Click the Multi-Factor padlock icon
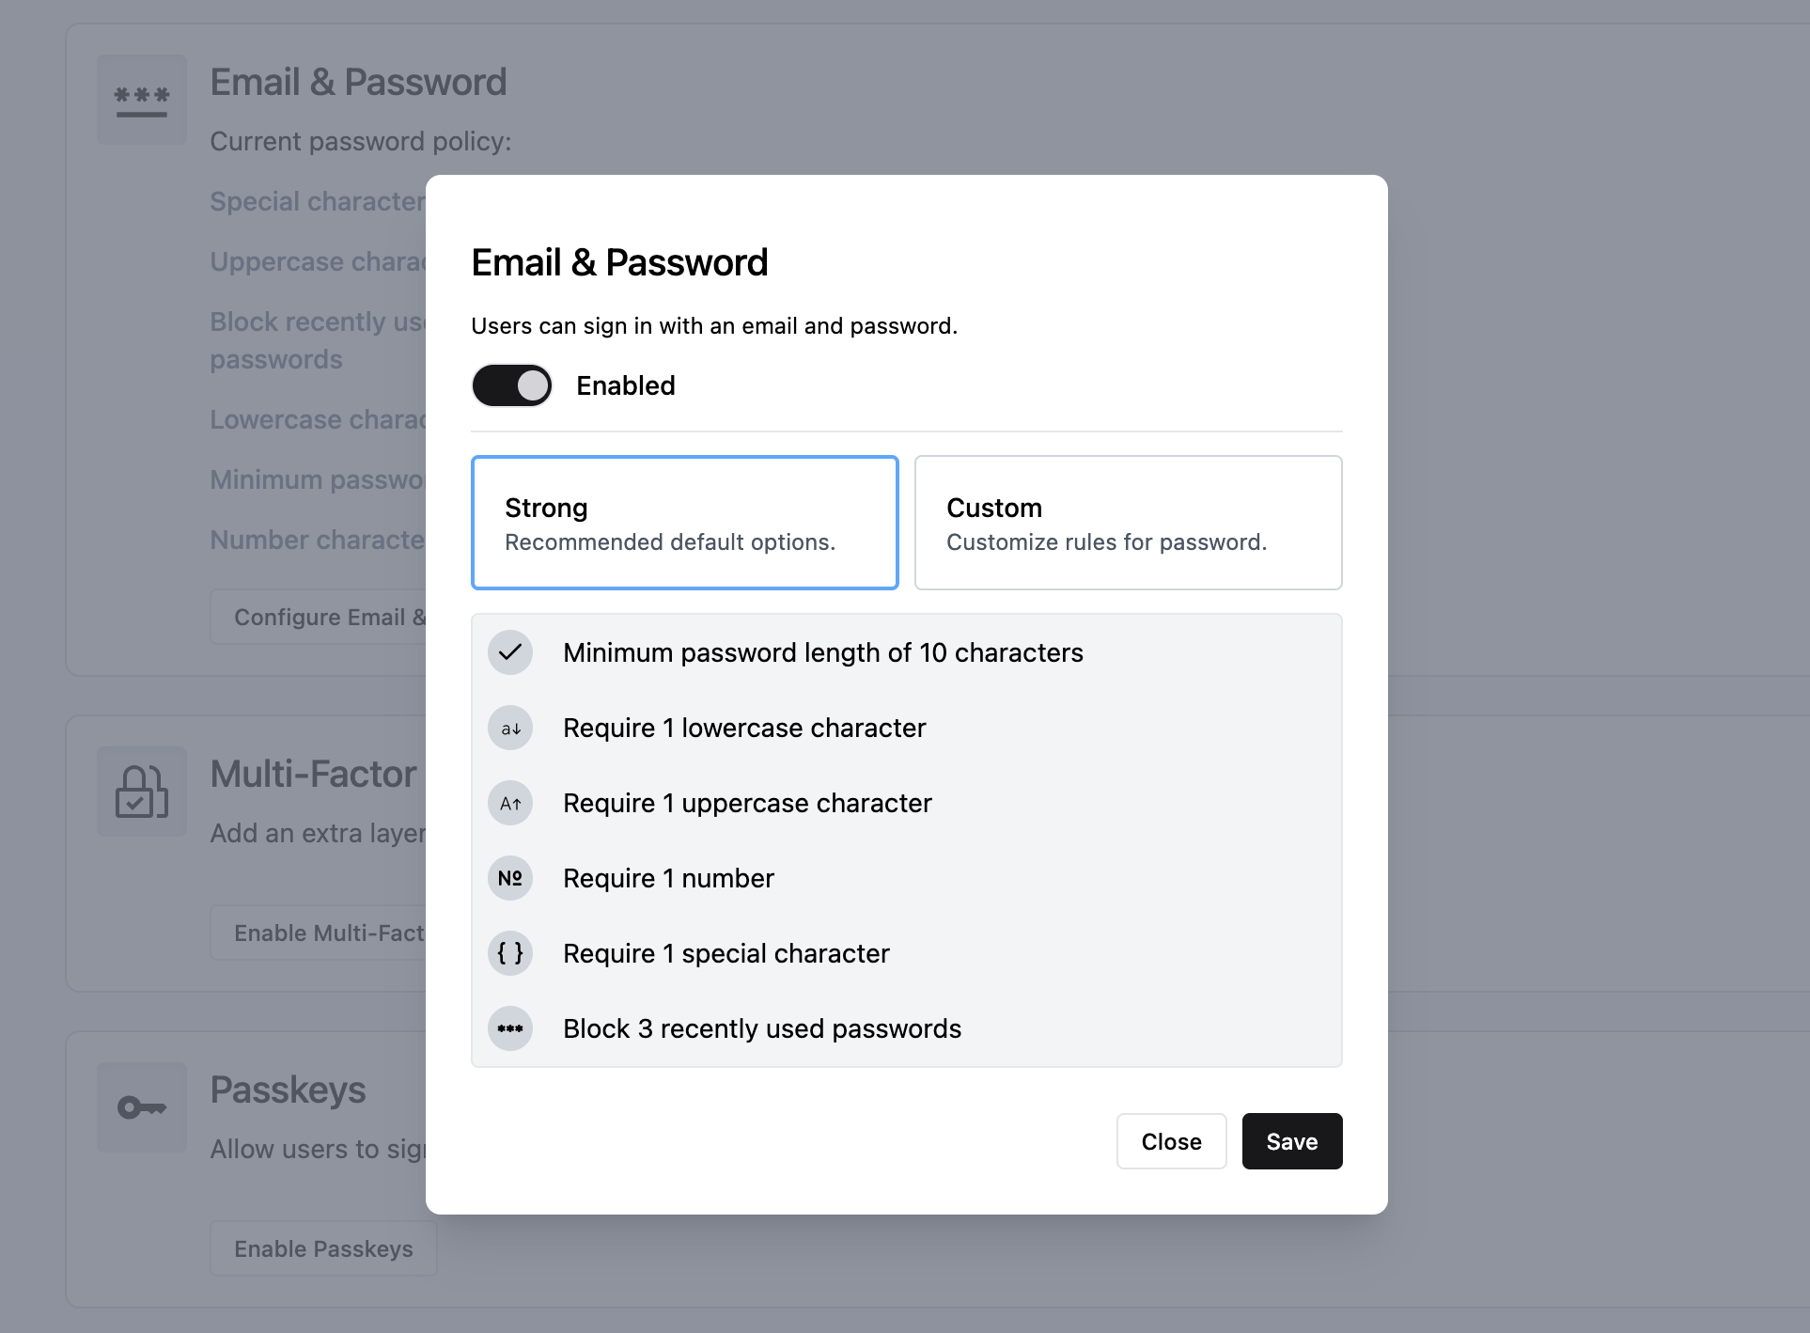The width and height of the screenshot is (1810, 1333). click(141, 792)
